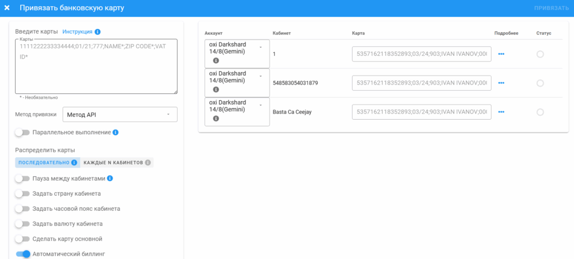The height and width of the screenshot is (259, 574).
Task: Toggle Пауза между кабинетами switch
Action: point(22,178)
